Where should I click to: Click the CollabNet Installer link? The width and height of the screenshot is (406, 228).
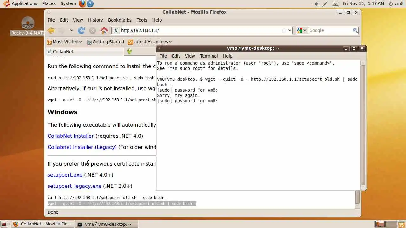(71, 136)
